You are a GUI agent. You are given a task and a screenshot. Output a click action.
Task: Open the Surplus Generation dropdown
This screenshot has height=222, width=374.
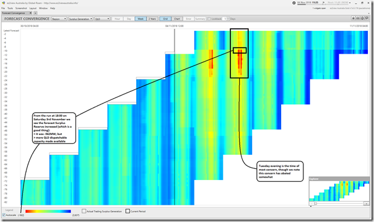click(x=80, y=18)
